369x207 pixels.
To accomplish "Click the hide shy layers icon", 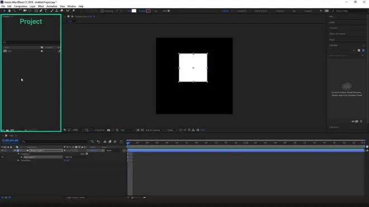I will 105,142.
